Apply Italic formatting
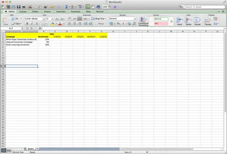Screen dimensions: 227x154 (x=32, y=23)
